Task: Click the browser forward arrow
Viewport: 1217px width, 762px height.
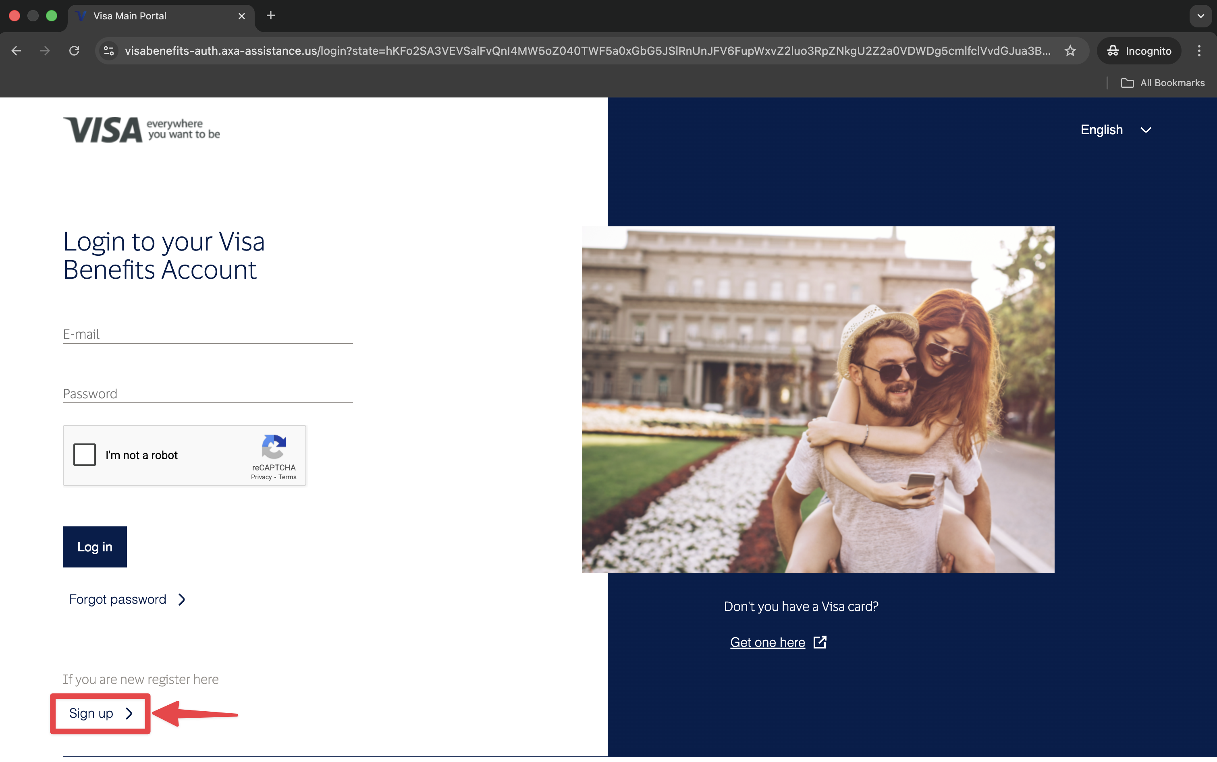Action: pyautogui.click(x=46, y=51)
